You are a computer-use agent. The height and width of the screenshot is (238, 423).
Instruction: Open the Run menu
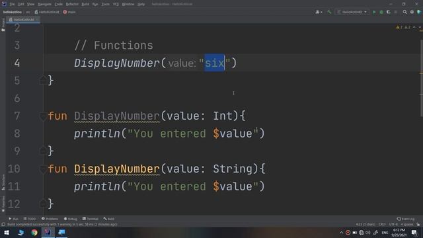click(x=95, y=5)
